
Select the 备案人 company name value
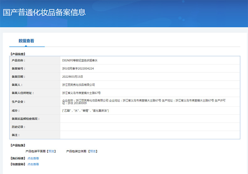coord(78,85)
